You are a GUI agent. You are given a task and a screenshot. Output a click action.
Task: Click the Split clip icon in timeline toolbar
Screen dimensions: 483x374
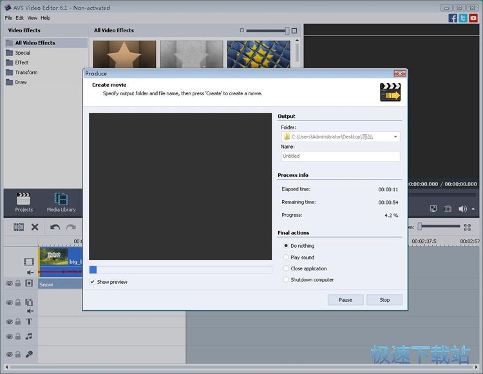[x=19, y=227]
